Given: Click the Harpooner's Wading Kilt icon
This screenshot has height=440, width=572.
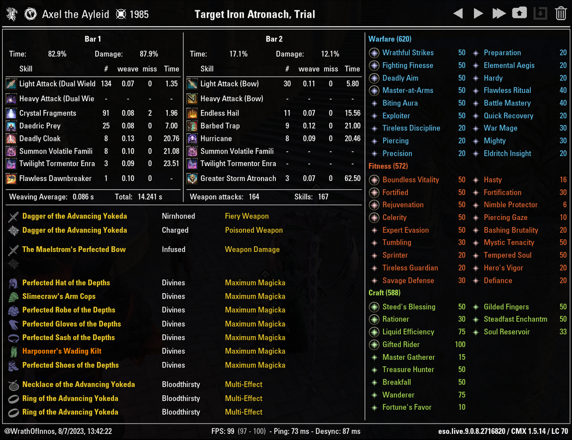Looking at the screenshot, I should (14, 352).
